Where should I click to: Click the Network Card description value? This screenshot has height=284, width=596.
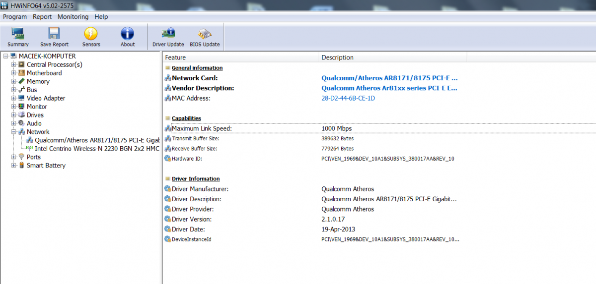coord(389,78)
